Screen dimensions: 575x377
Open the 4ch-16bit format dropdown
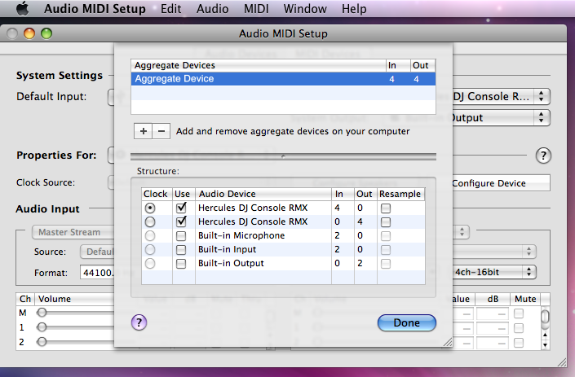494,272
